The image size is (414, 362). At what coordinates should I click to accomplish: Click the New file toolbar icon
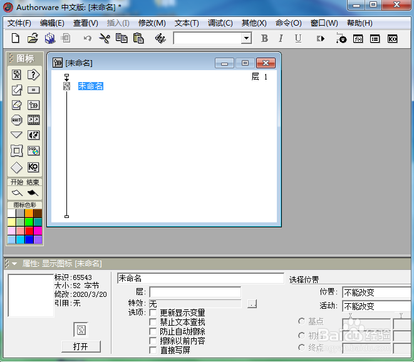click(x=16, y=39)
